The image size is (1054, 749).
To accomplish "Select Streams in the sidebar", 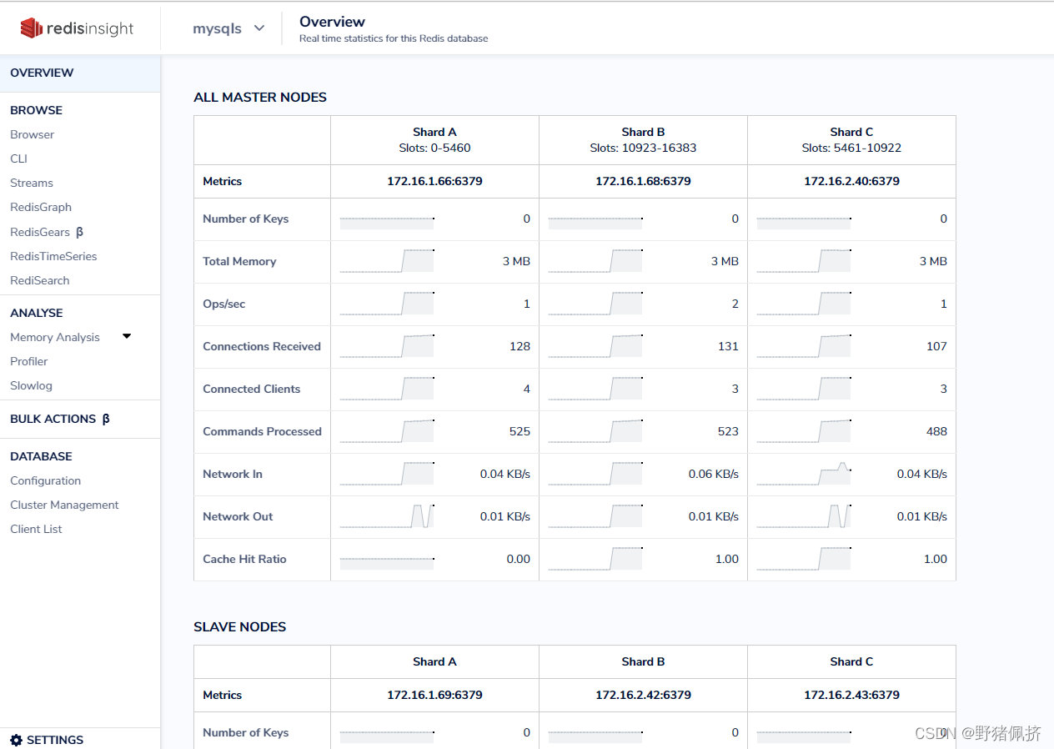I will coord(32,183).
